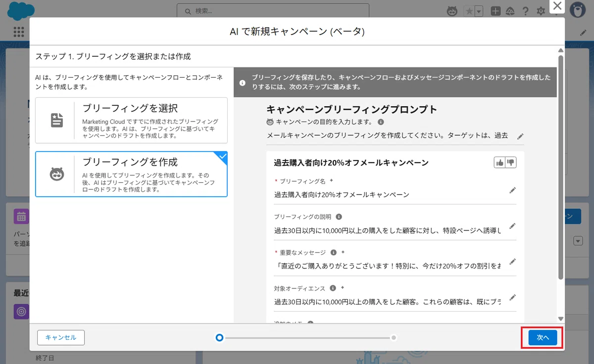The height and width of the screenshot is (364, 594).
Task: Click the 重要なメッセージ value text
Action: point(388,266)
